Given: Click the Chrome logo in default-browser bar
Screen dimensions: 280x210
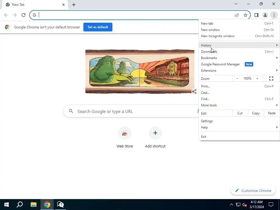Looking at the screenshot, I should [7, 27].
